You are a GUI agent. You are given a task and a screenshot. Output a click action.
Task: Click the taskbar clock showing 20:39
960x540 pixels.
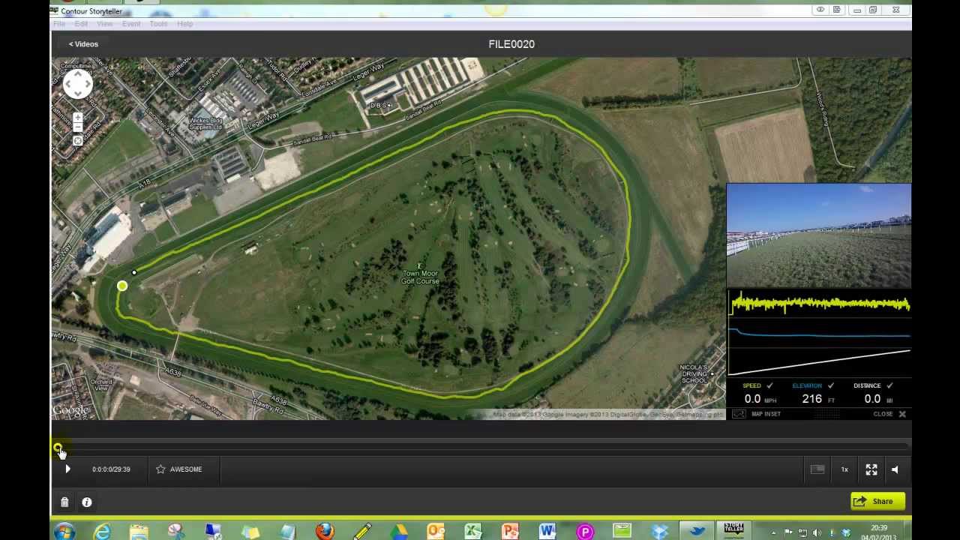coord(879,528)
